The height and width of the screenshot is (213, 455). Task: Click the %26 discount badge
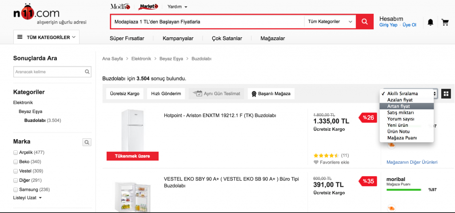point(368,118)
